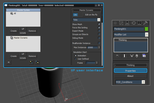This screenshot has height=103, width=154.
Task: Open the Hierarchy command panel tab
Action: pos(127,23)
